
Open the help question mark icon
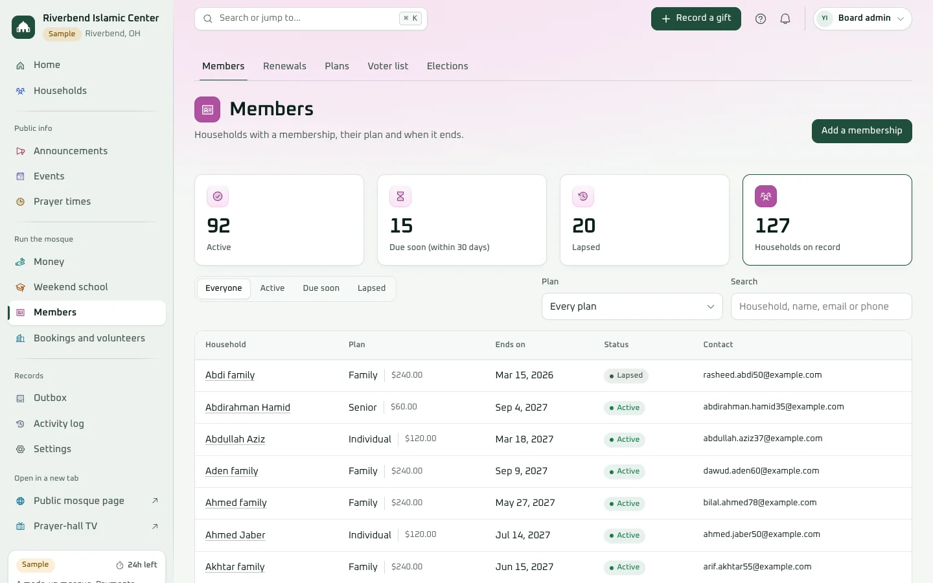click(x=761, y=19)
